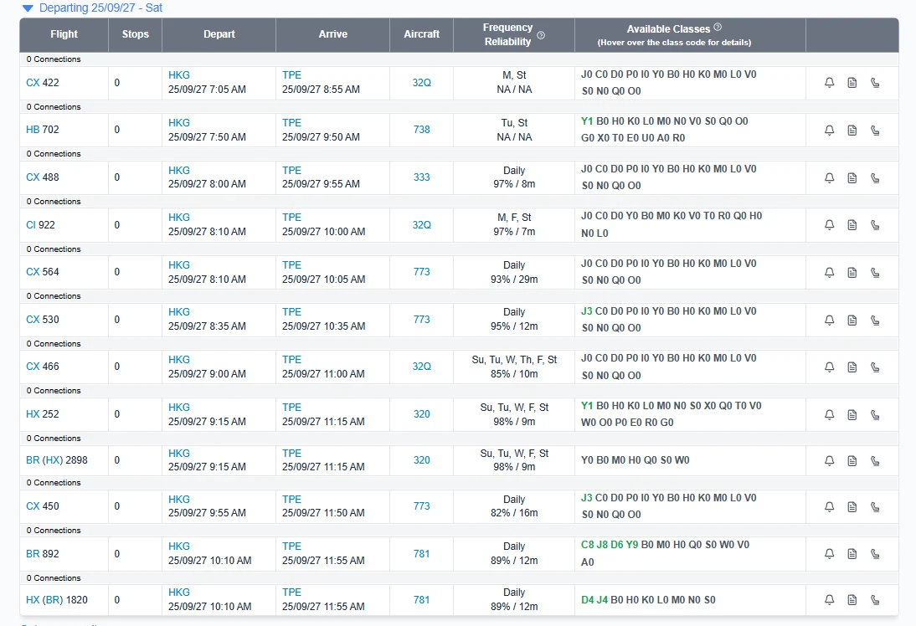This screenshot has height=626, width=916.
Task: Click phone icon in HB 702 row
Action: [874, 131]
